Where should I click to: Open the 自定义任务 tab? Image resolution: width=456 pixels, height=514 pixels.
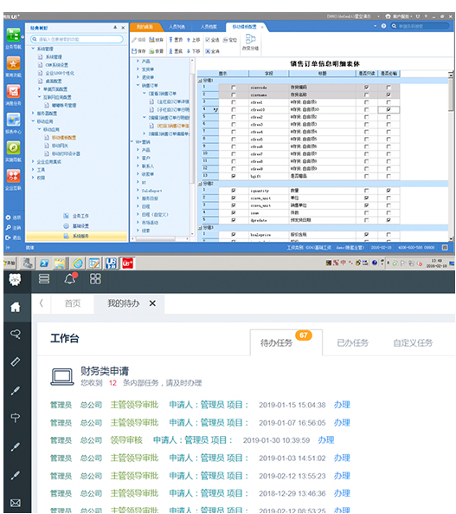pyautogui.click(x=413, y=343)
